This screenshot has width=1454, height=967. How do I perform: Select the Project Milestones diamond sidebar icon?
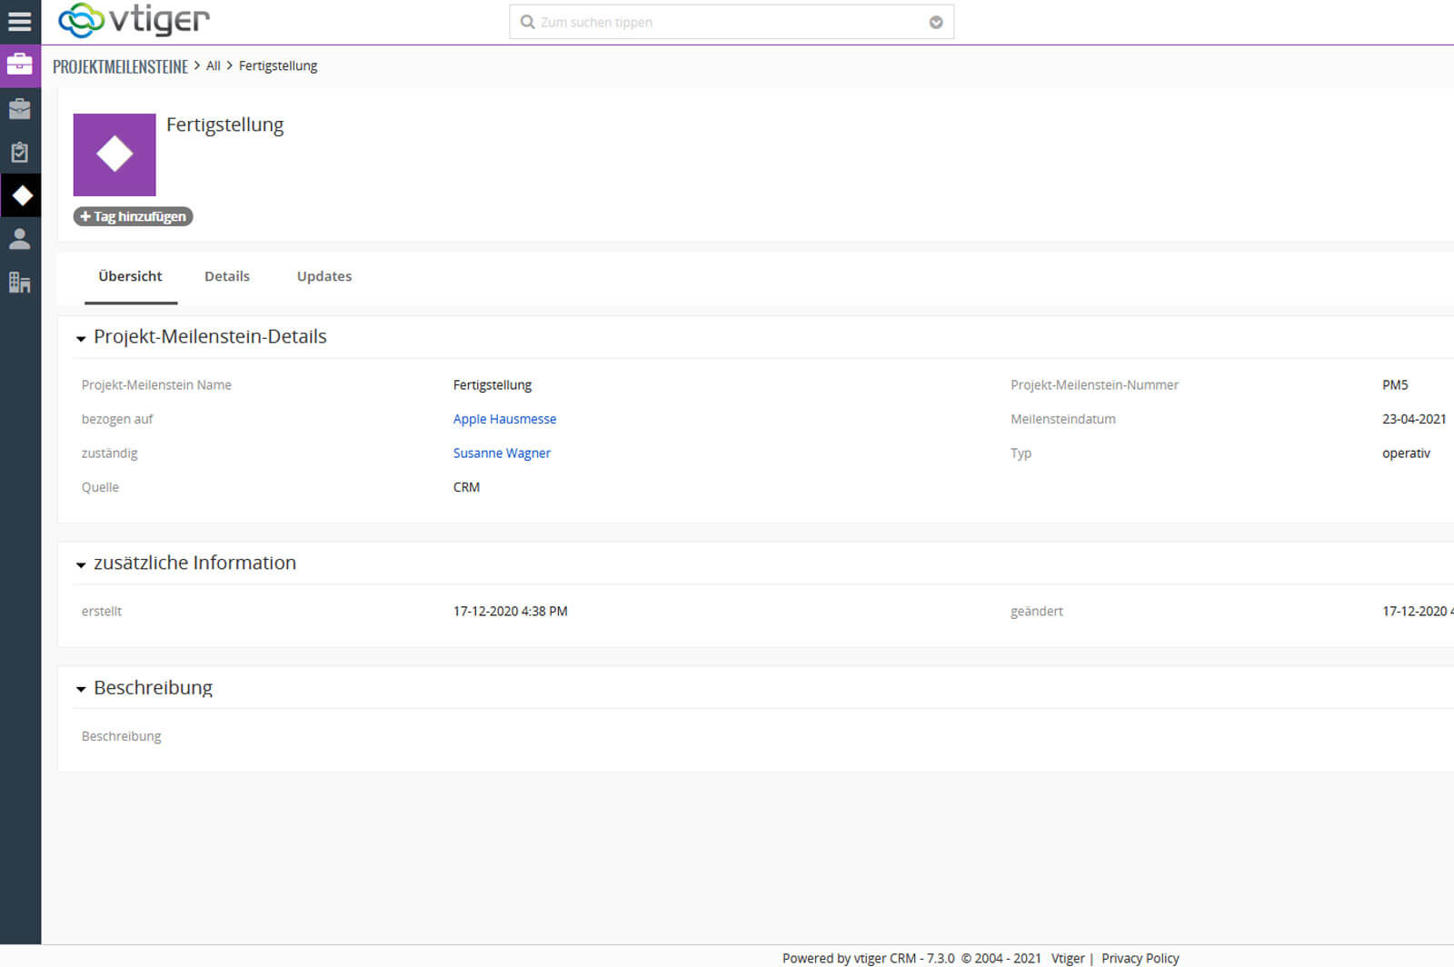tap(21, 195)
